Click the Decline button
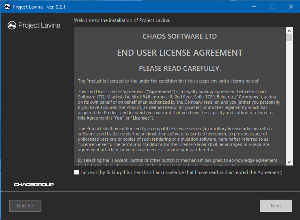Screen dimensions: 300x220 [x=25, y=206]
